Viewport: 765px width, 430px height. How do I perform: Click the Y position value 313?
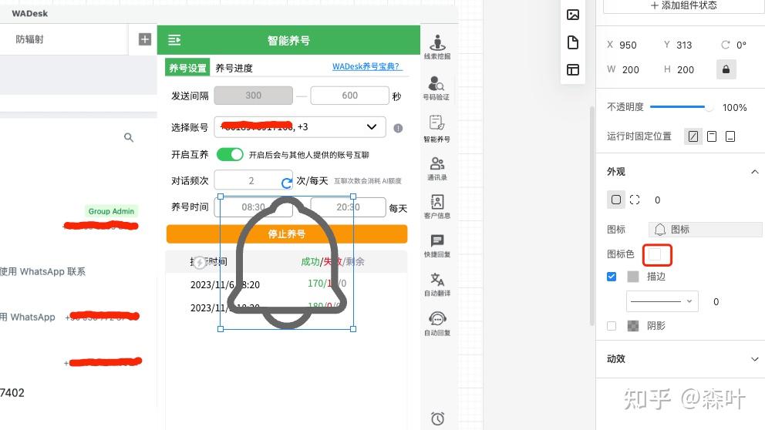coord(684,45)
